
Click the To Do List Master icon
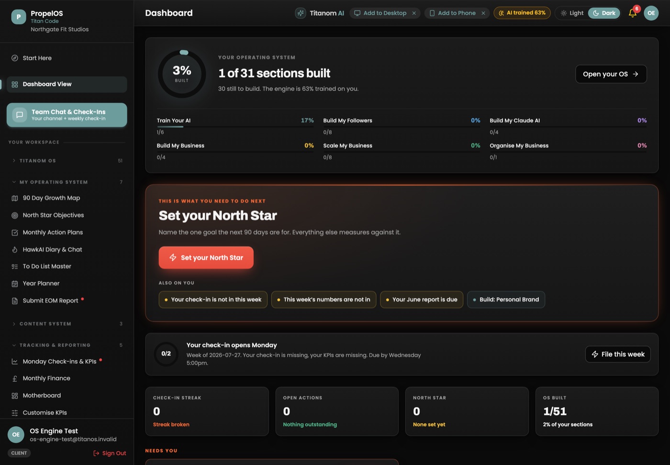point(15,266)
